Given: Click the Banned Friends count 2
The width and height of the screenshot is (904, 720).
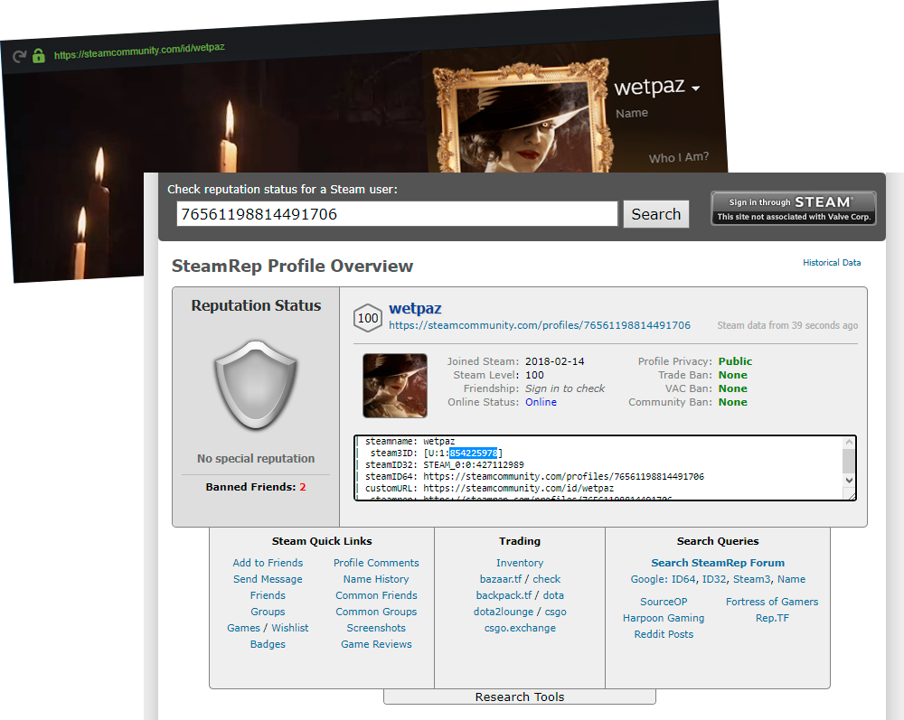Looking at the screenshot, I should coord(303,487).
